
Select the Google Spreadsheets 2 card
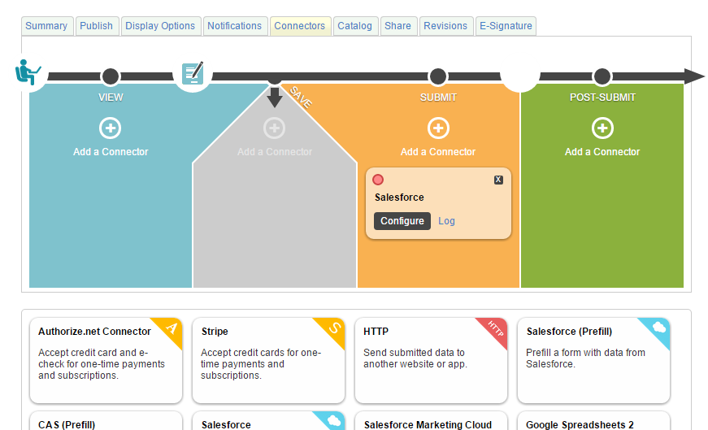593,420
